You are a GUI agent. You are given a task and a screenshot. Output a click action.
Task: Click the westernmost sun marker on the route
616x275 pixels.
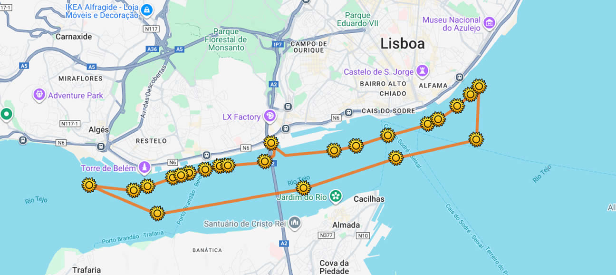click(x=89, y=185)
